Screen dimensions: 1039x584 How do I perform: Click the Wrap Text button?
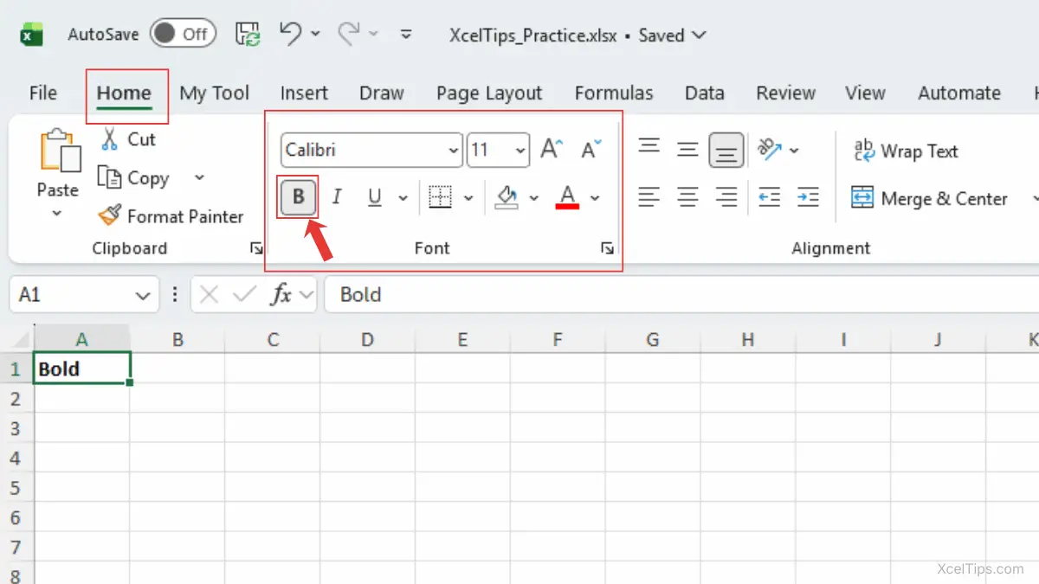tap(906, 151)
